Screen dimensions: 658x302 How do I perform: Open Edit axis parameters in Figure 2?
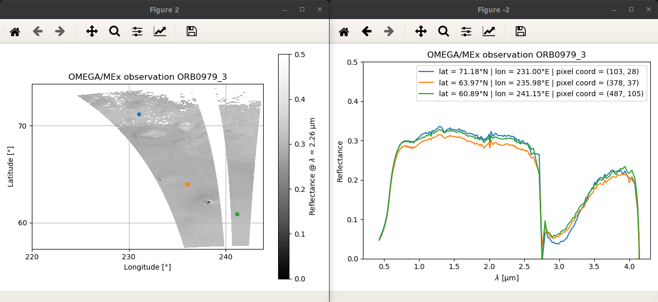pyautogui.click(x=160, y=31)
